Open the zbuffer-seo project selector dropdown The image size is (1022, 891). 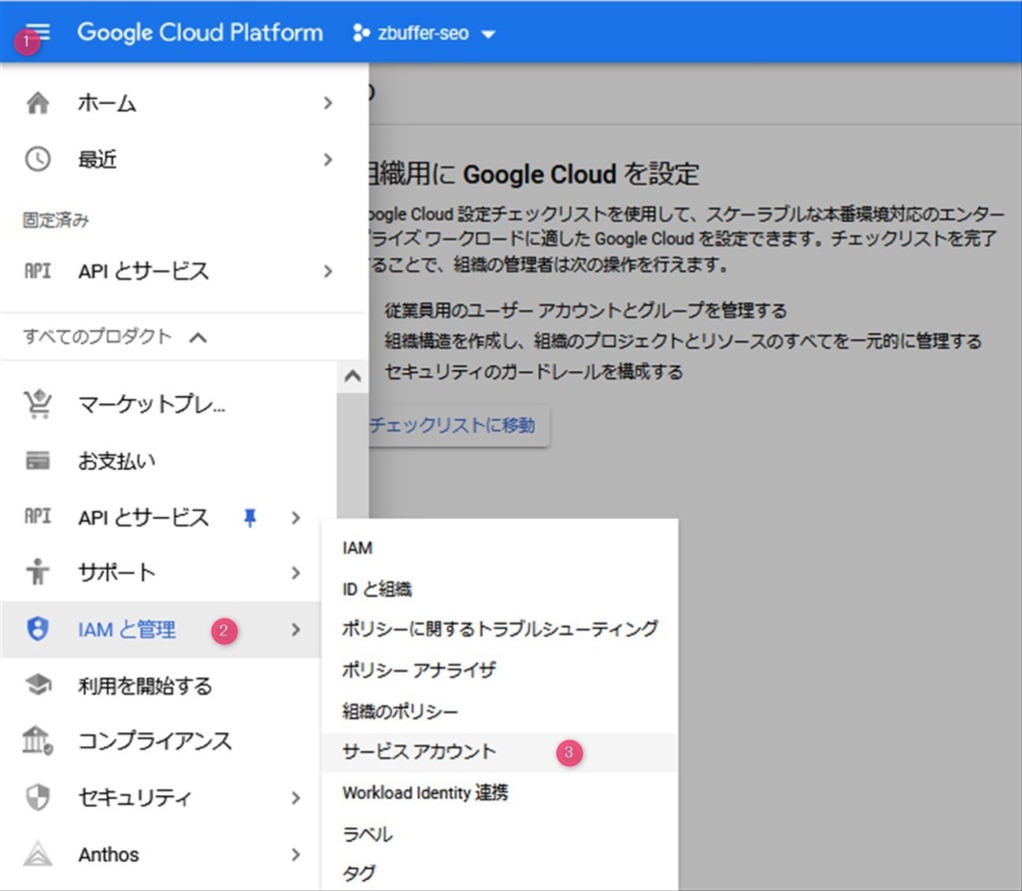(424, 33)
